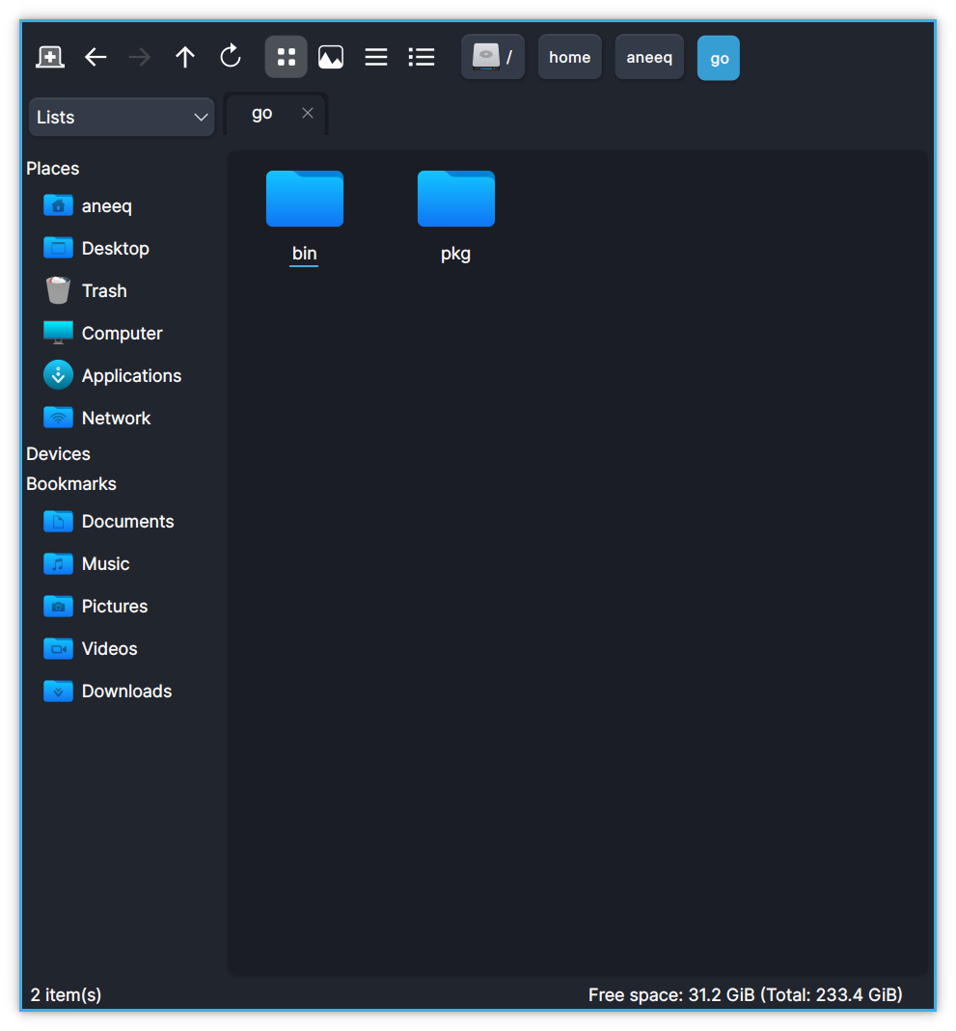The image size is (956, 1031).
Task: Switch to detailed list view
Action: 421,57
